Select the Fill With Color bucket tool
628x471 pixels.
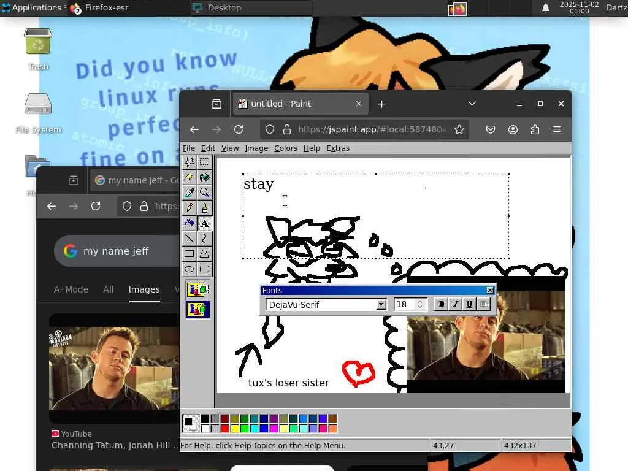point(205,177)
